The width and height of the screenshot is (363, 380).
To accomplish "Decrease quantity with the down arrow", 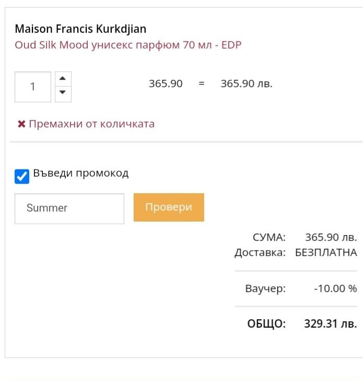I will pyautogui.click(x=63, y=93).
